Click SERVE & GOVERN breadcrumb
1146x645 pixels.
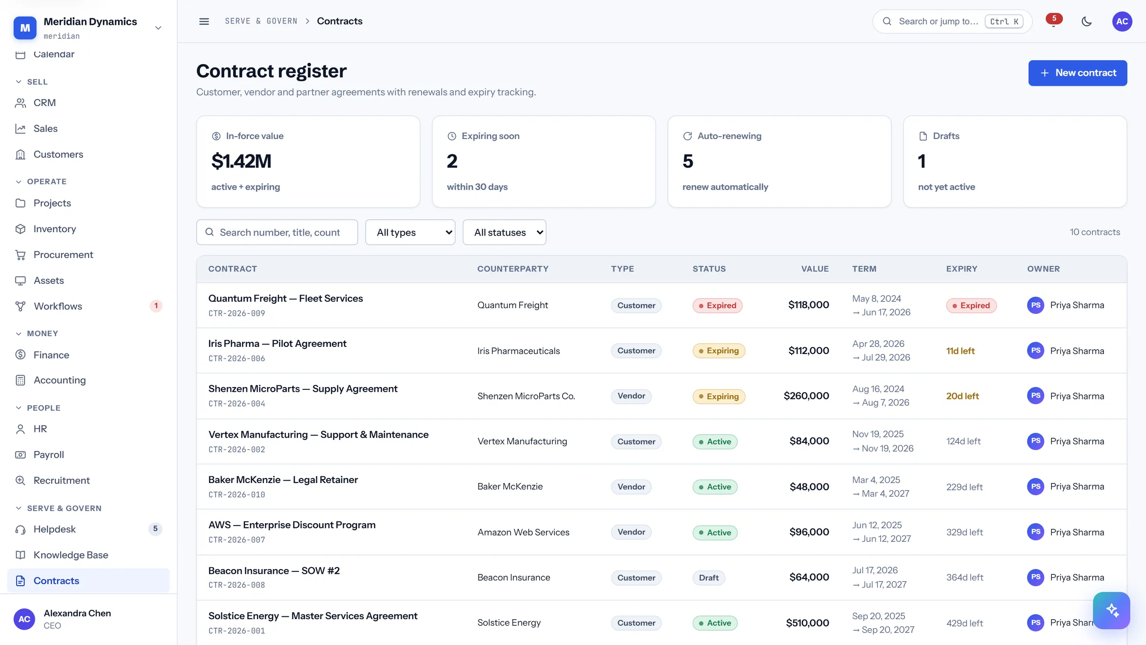point(261,21)
